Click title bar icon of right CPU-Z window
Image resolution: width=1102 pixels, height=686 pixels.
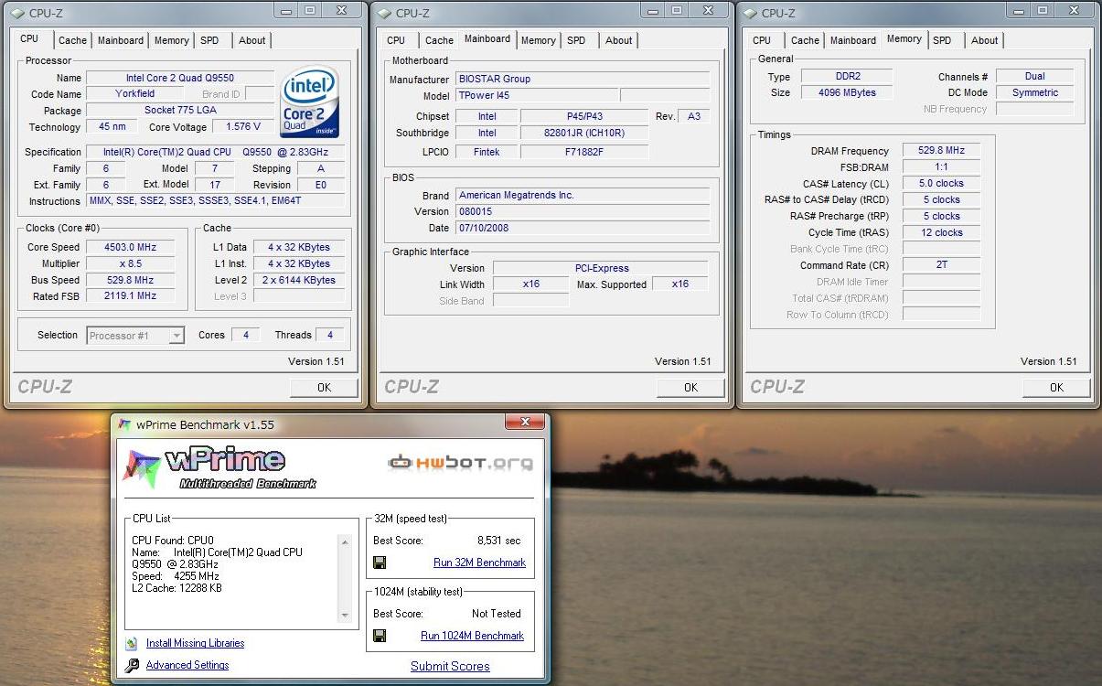coord(750,13)
